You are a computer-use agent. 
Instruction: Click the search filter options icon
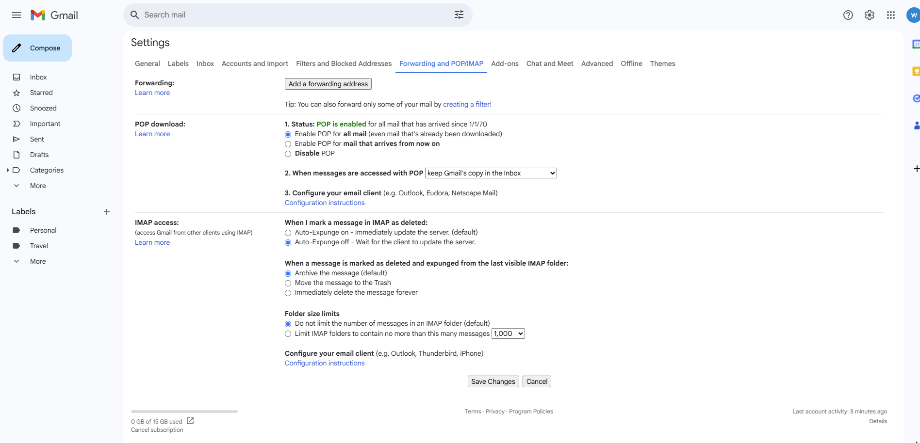[x=459, y=15]
